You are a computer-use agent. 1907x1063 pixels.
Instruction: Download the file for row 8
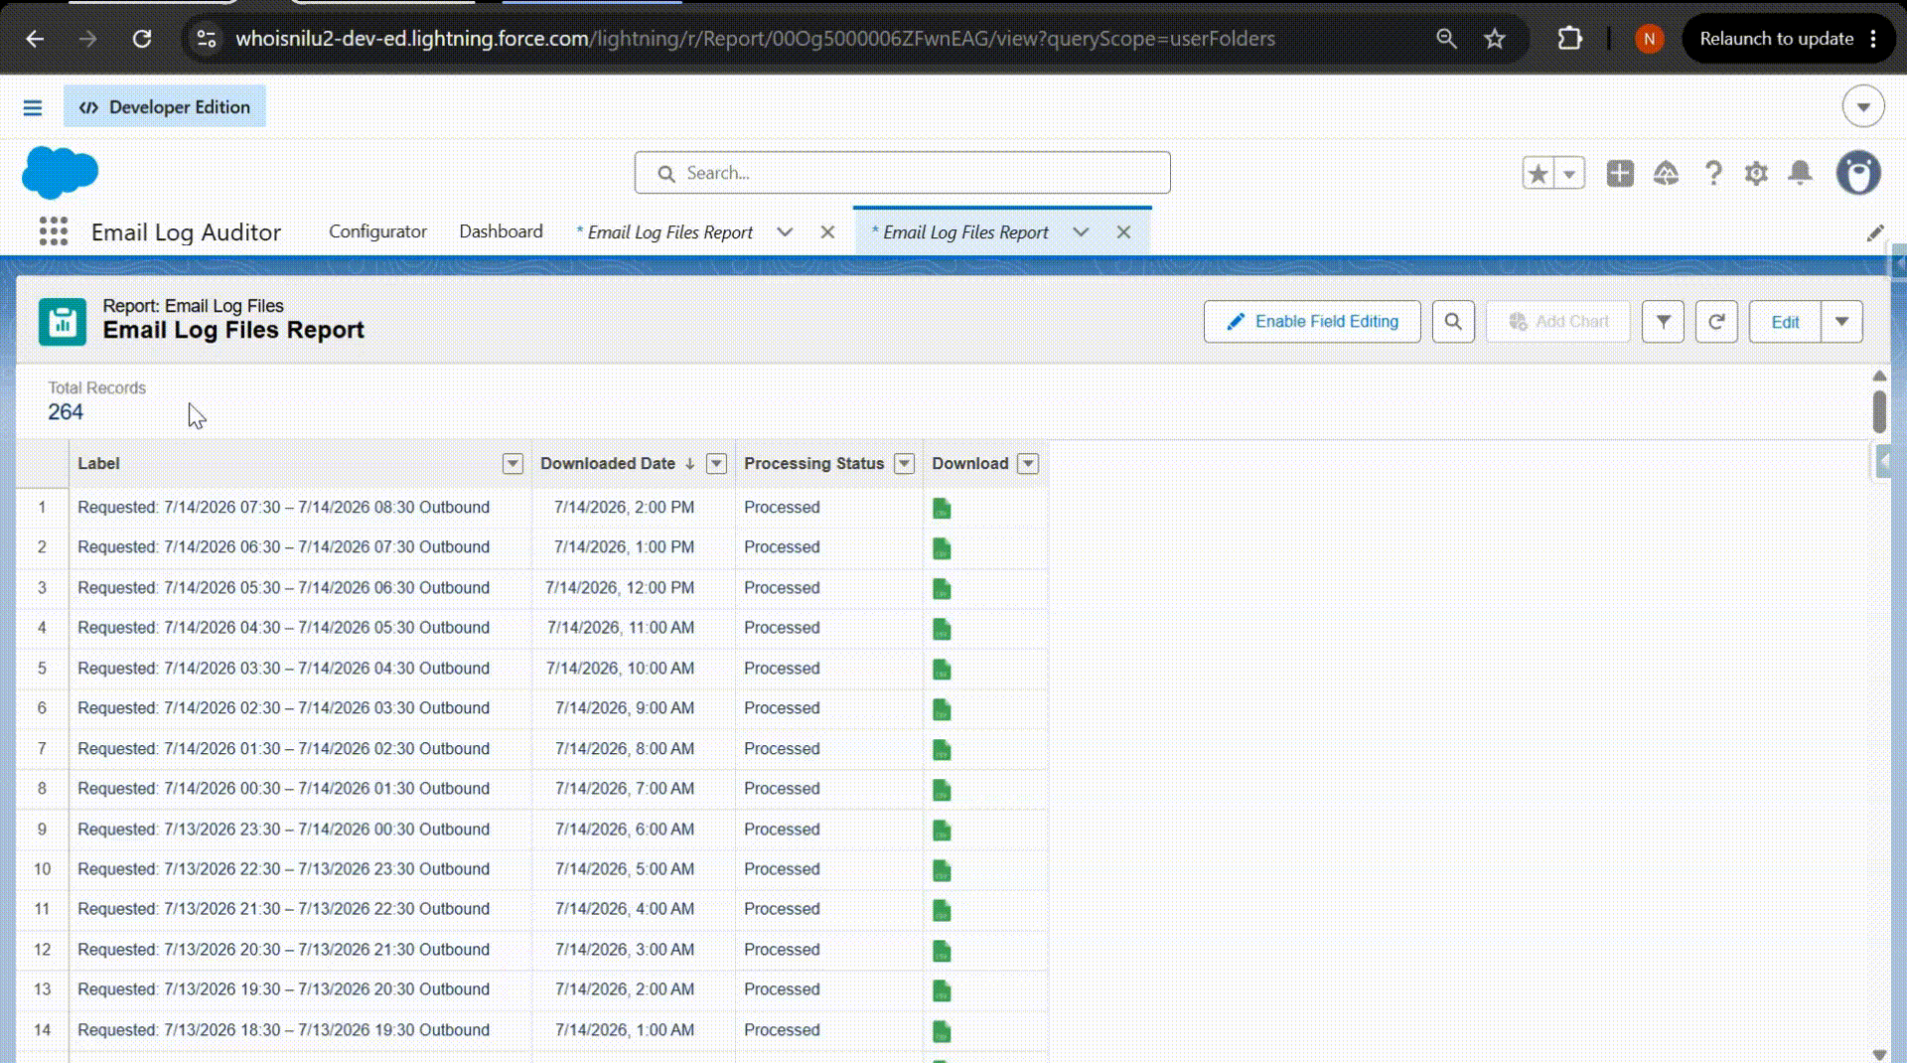(942, 790)
